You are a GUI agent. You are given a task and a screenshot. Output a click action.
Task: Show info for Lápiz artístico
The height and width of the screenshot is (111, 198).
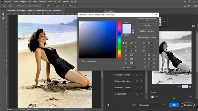click(x=137, y=94)
